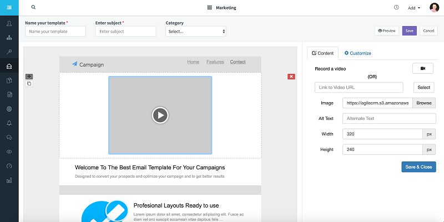Open the bar chart reports sidebar icon
The image size is (444, 222).
pos(9,180)
